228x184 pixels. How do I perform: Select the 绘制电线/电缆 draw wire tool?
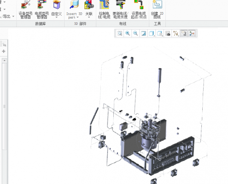coord(104,10)
